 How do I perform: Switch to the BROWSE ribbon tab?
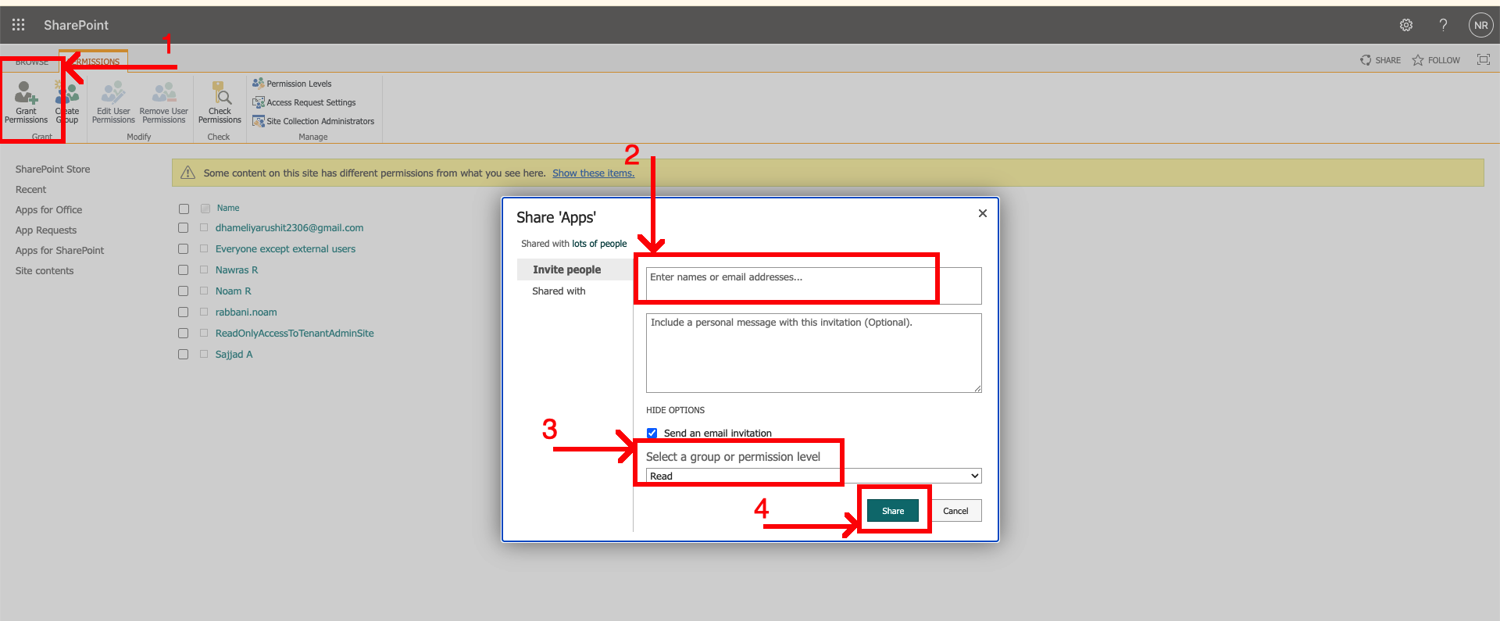tap(32, 62)
